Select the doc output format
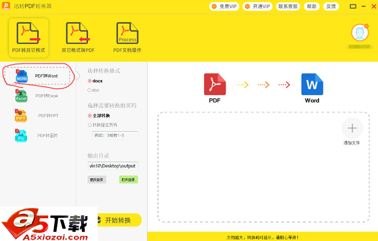Screen dimensions: 378x241 pos(94,90)
